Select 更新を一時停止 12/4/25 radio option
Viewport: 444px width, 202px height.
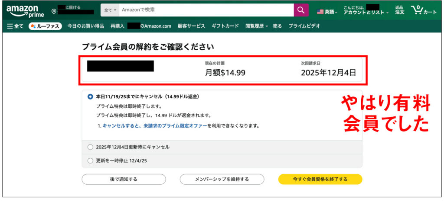(90, 160)
